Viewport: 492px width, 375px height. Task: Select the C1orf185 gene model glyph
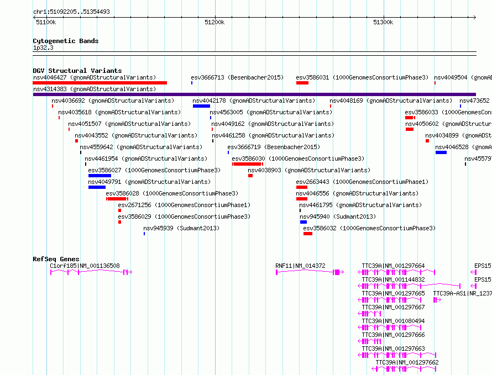coord(91,272)
